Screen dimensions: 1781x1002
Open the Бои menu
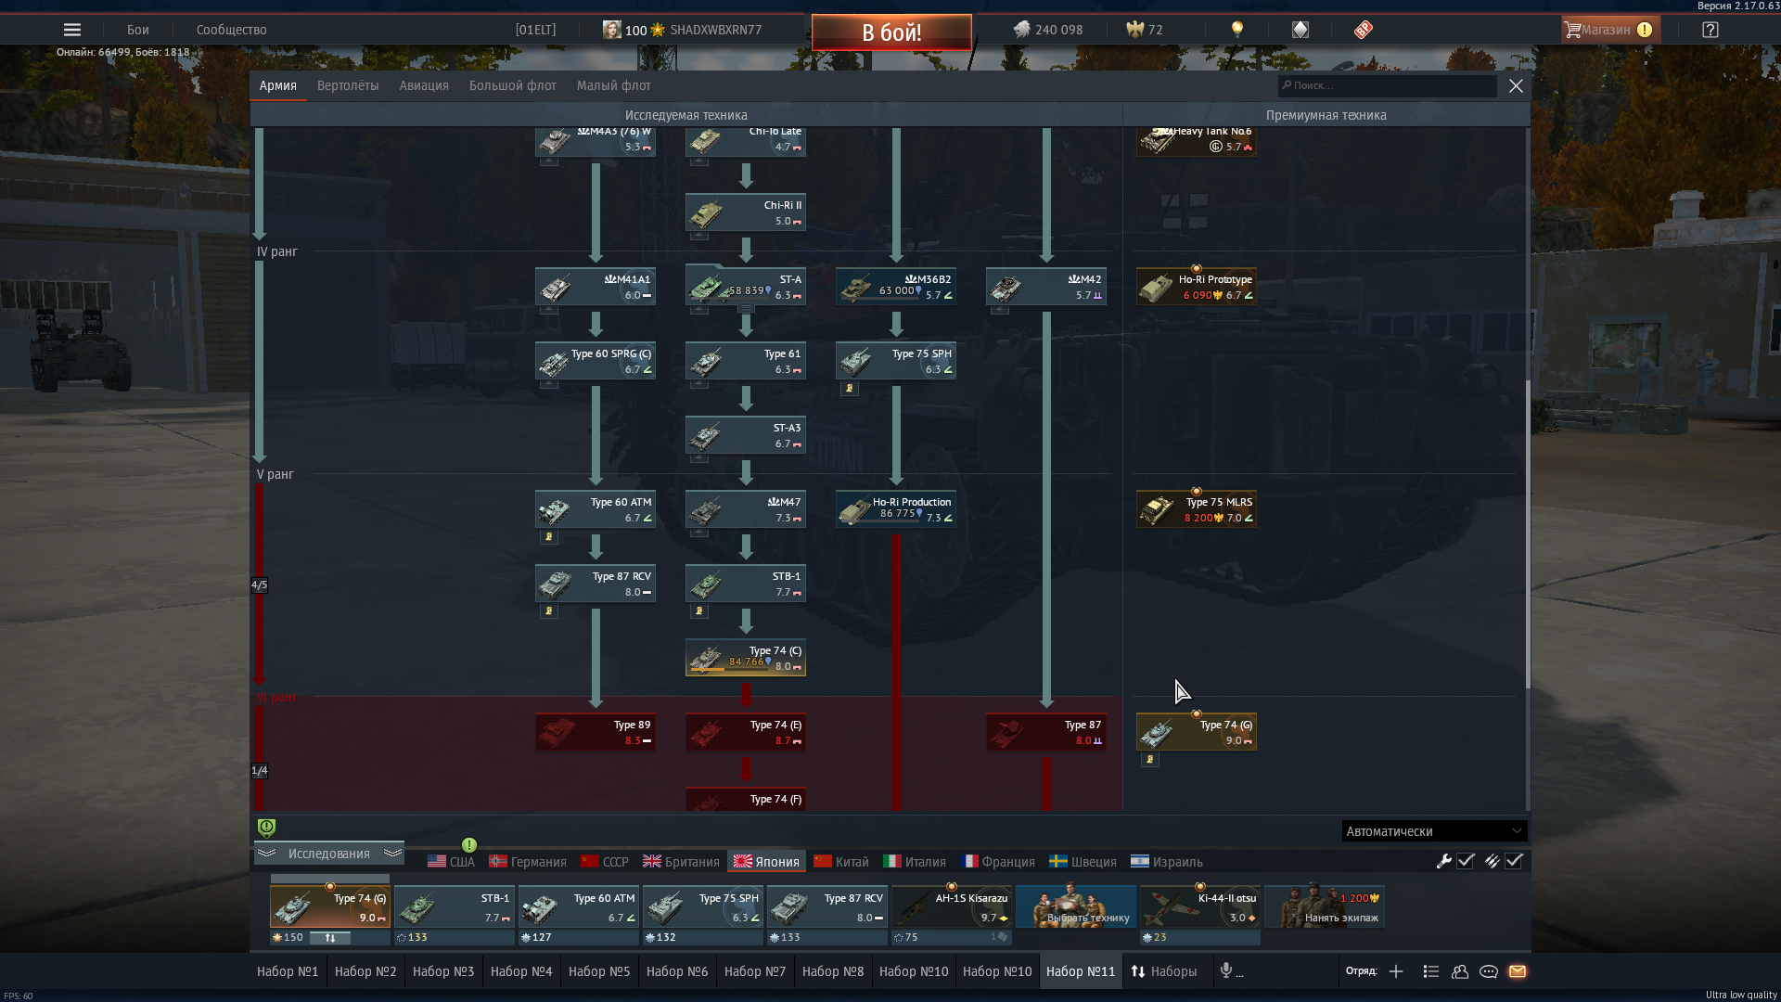click(x=138, y=30)
